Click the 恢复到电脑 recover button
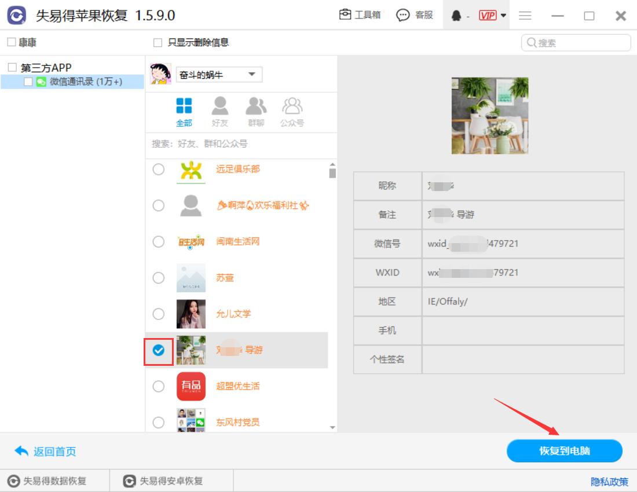 pos(563,451)
